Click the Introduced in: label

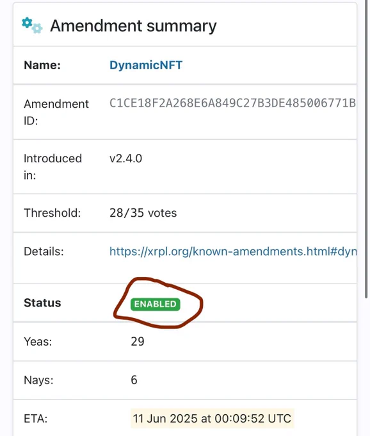[52, 167]
